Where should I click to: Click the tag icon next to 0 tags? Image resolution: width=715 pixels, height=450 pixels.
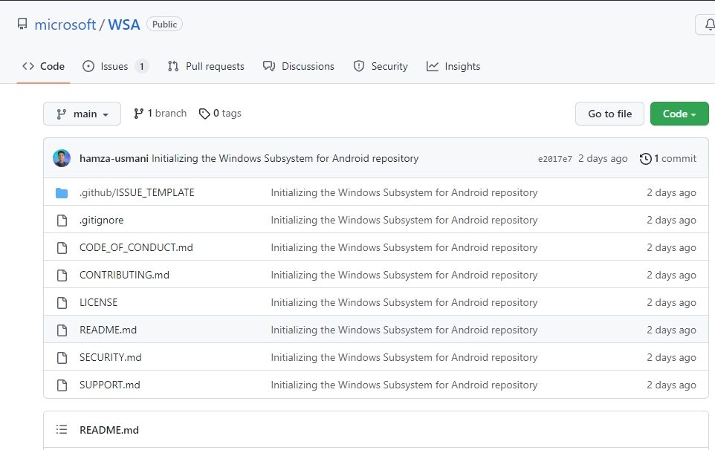click(204, 114)
